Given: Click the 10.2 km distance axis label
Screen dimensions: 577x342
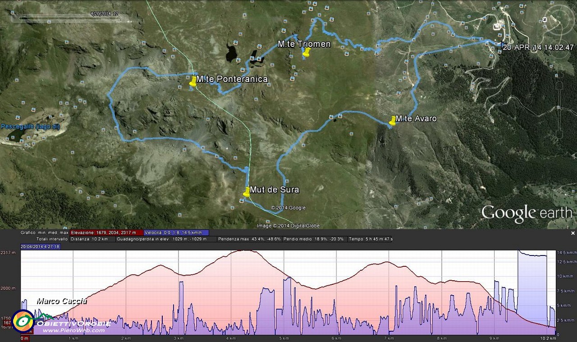Looking at the screenshot, I should (x=548, y=338).
